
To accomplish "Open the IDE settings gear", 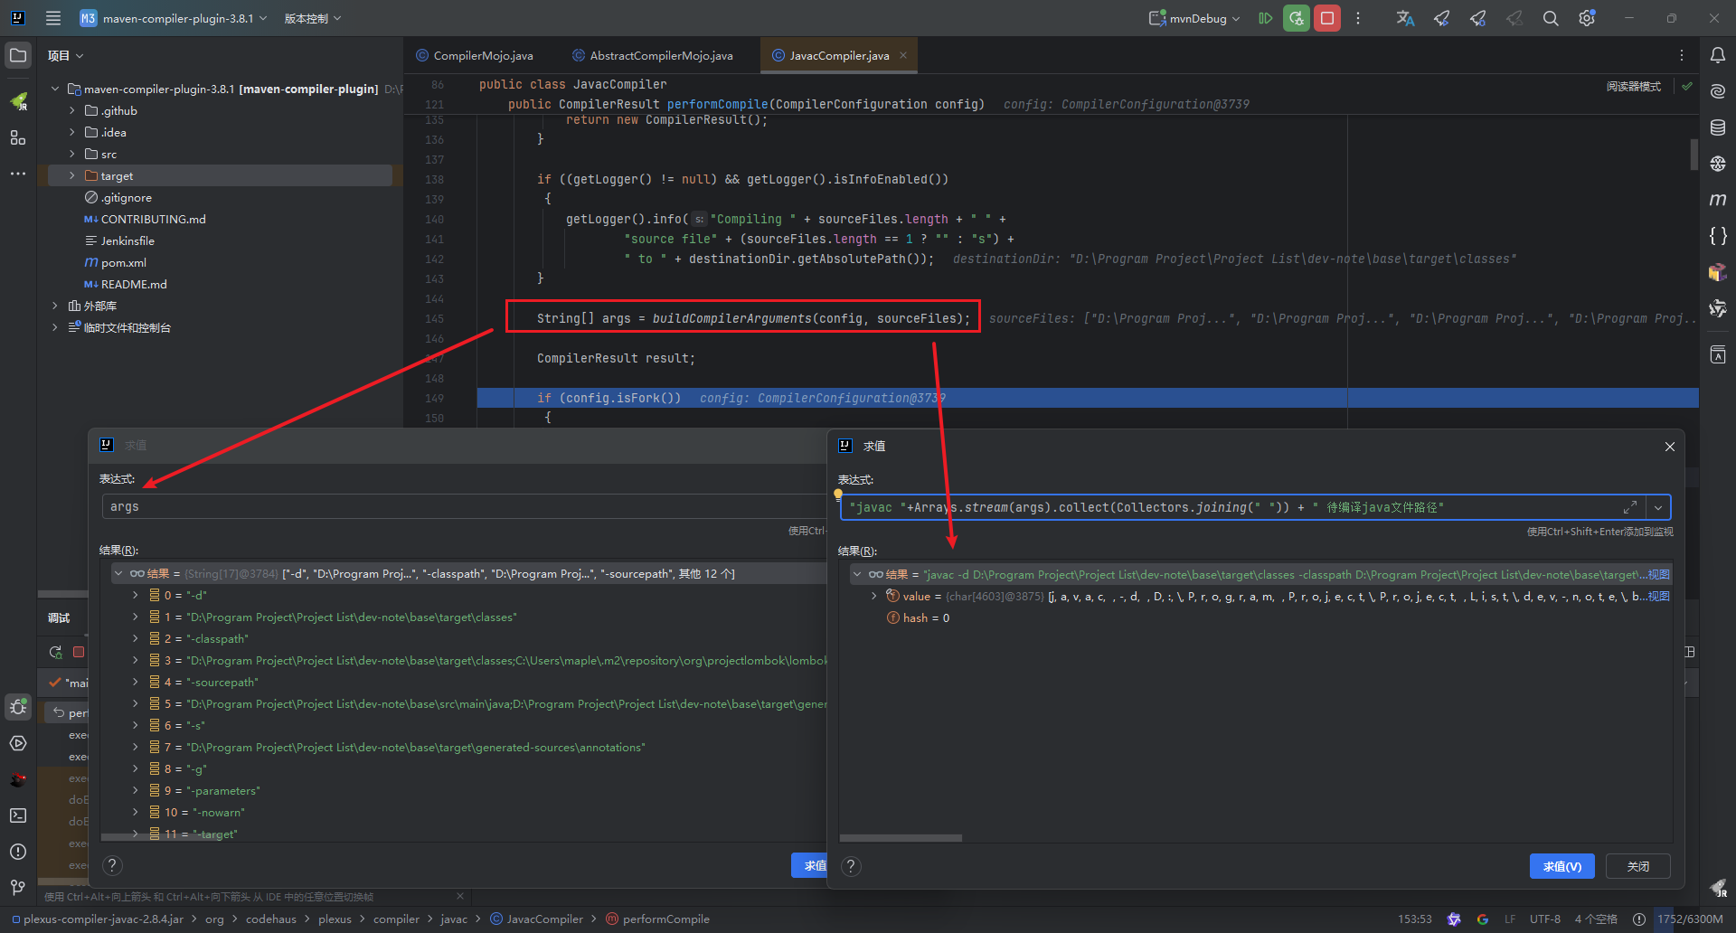I will click(x=1587, y=17).
